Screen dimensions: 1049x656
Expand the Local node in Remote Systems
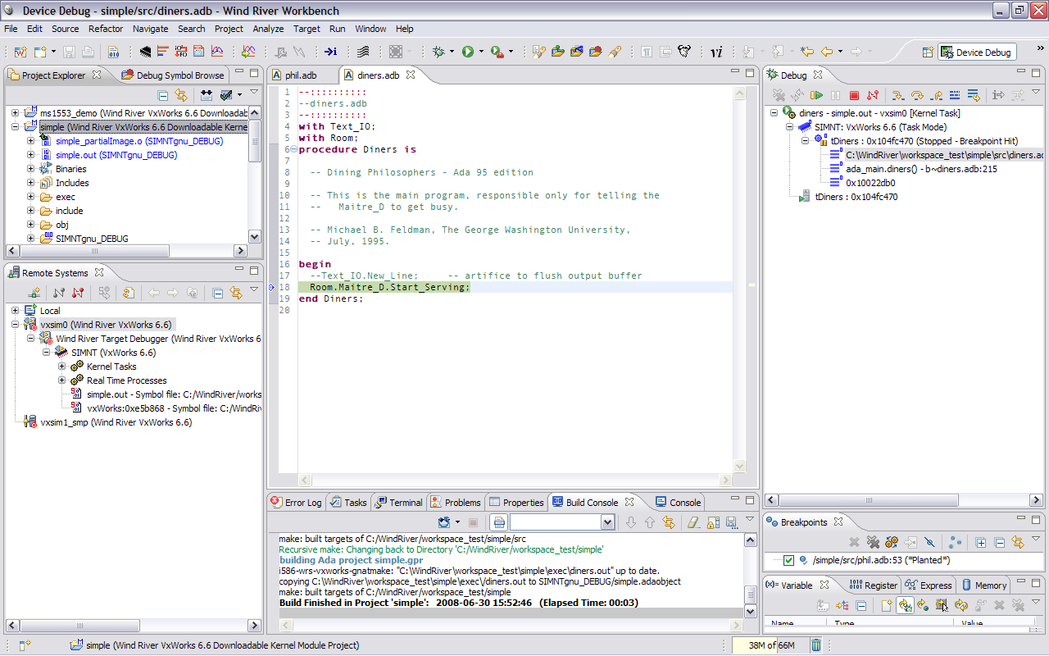coord(16,311)
